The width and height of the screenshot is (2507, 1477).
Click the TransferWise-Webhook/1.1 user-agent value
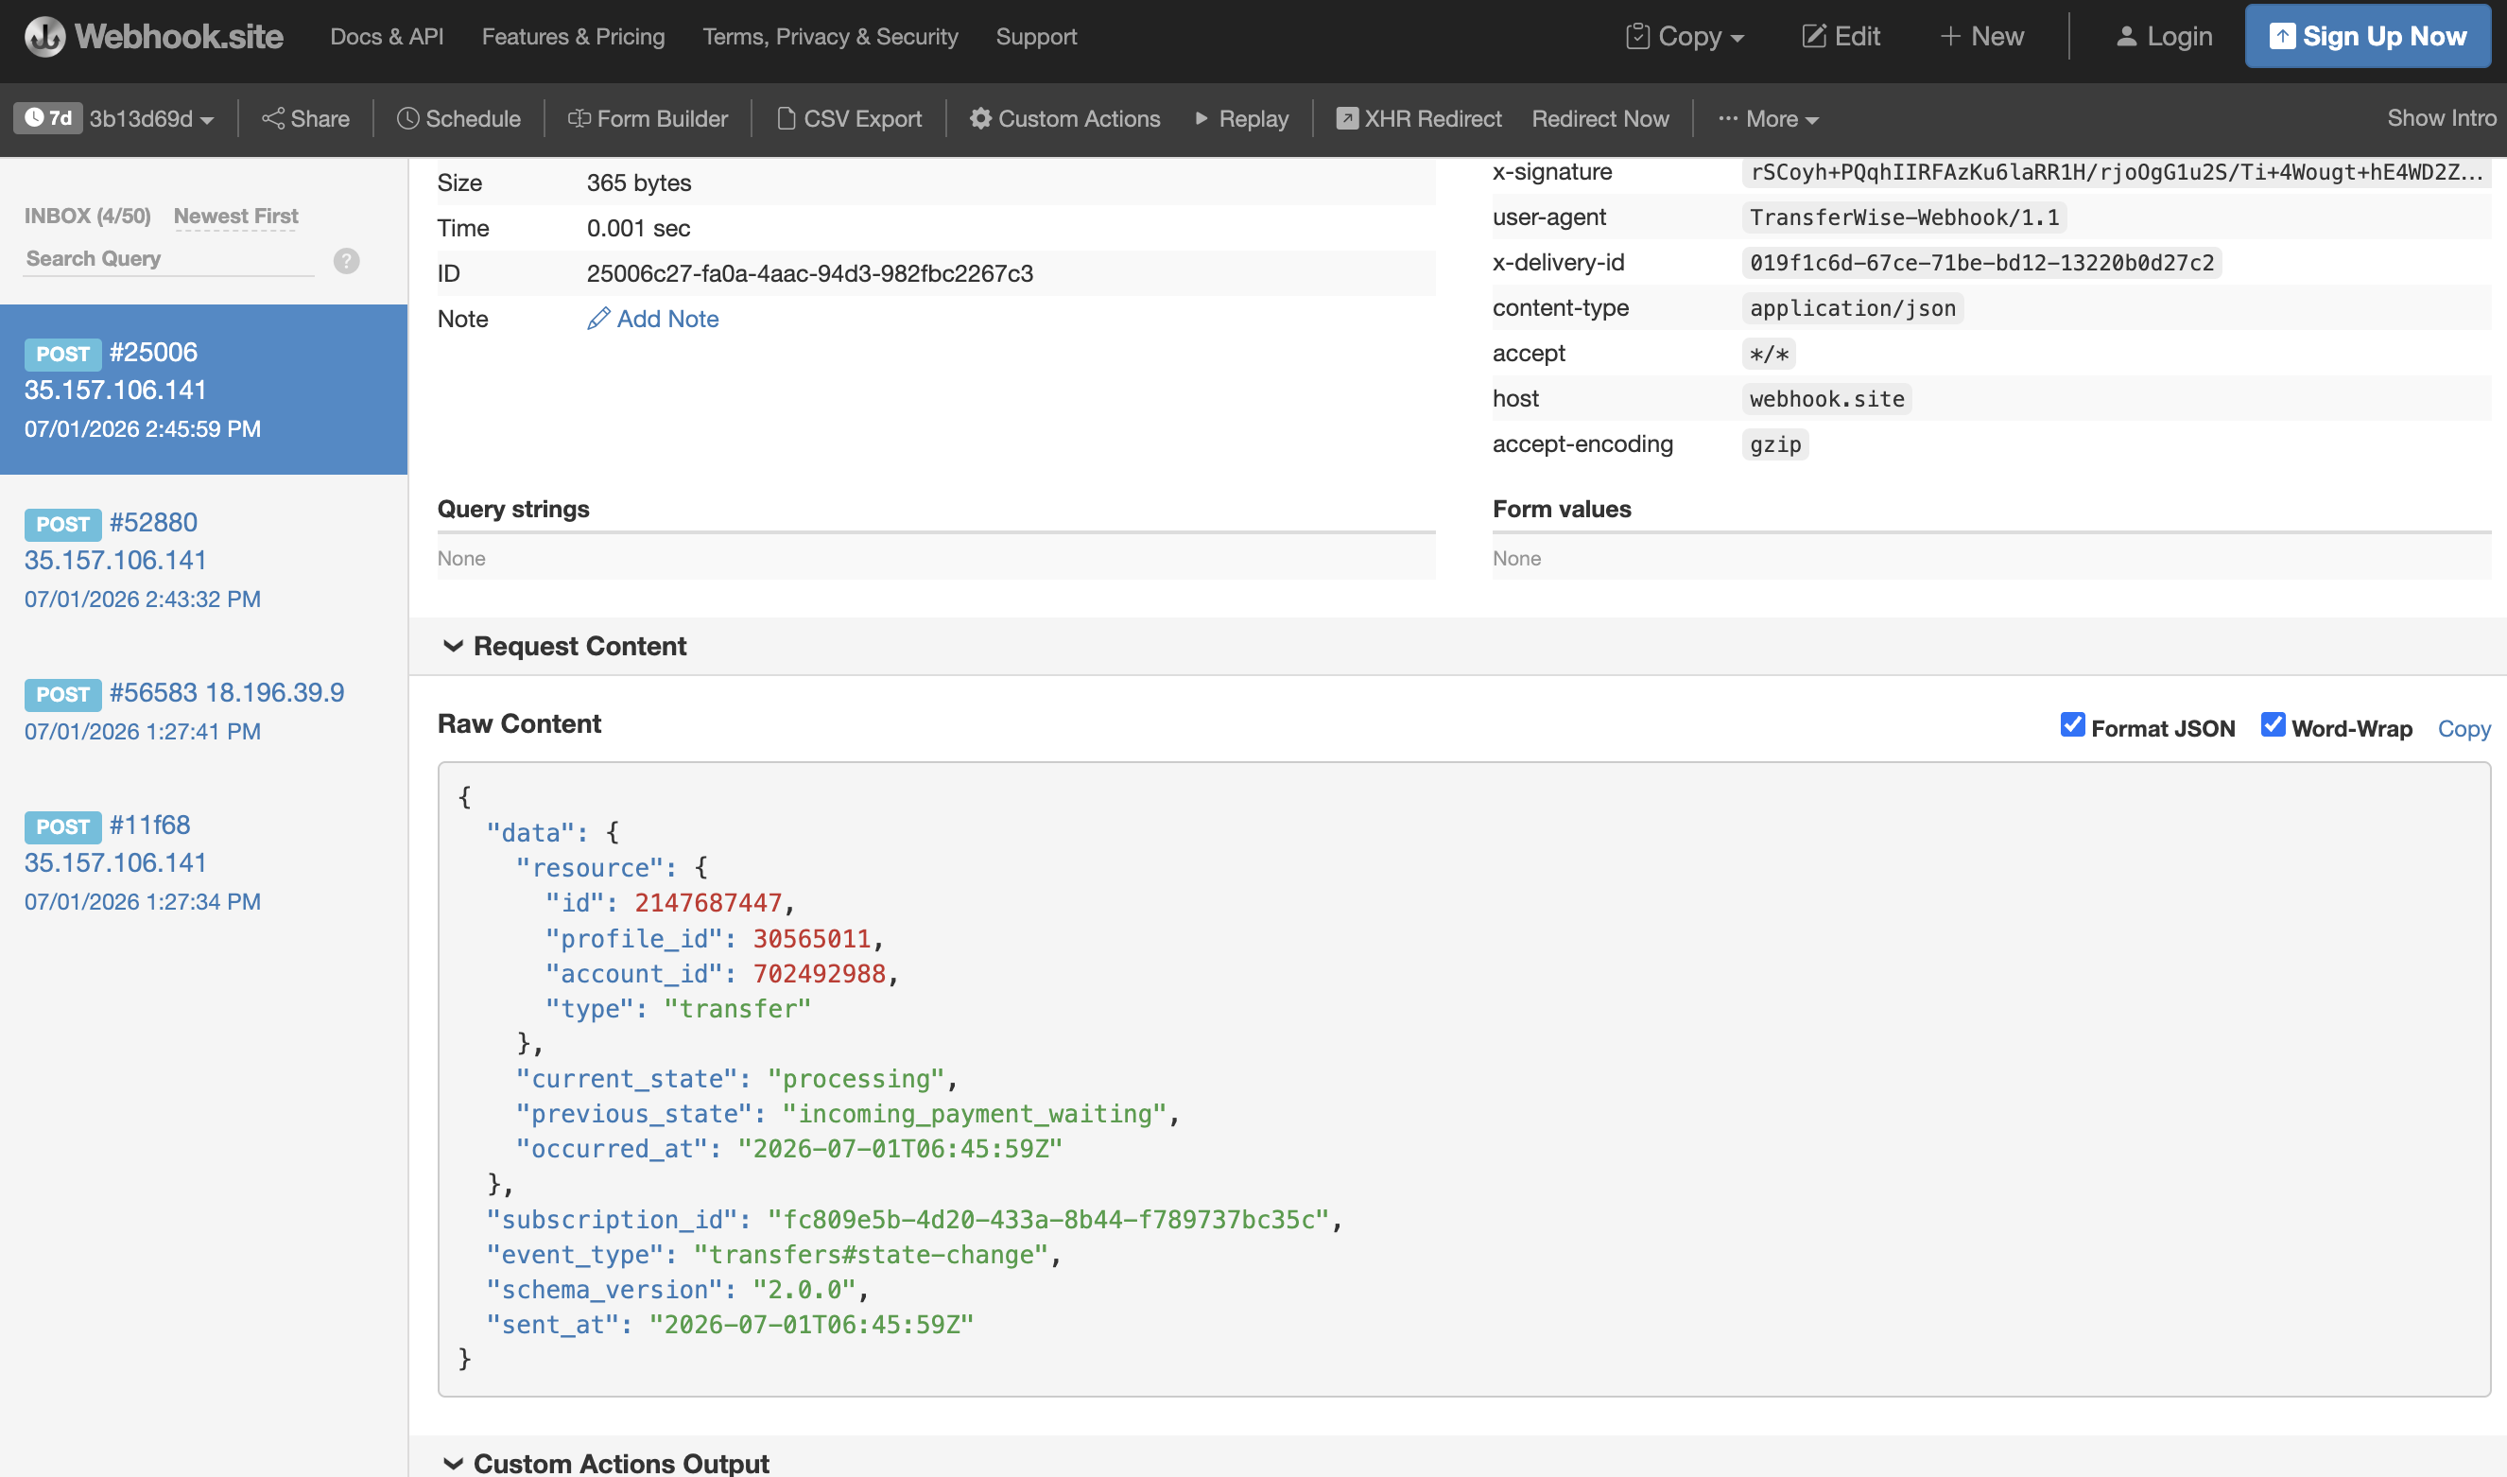coord(1904,217)
